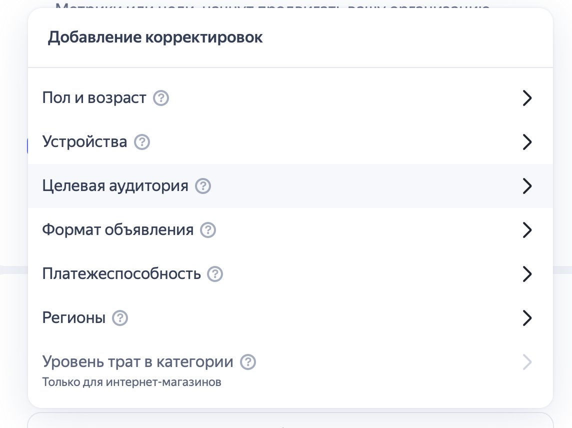This screenshot has height=428, width=572.
Task: Expand Пол и возраст chevron arrow
Action: coord(527,98)
